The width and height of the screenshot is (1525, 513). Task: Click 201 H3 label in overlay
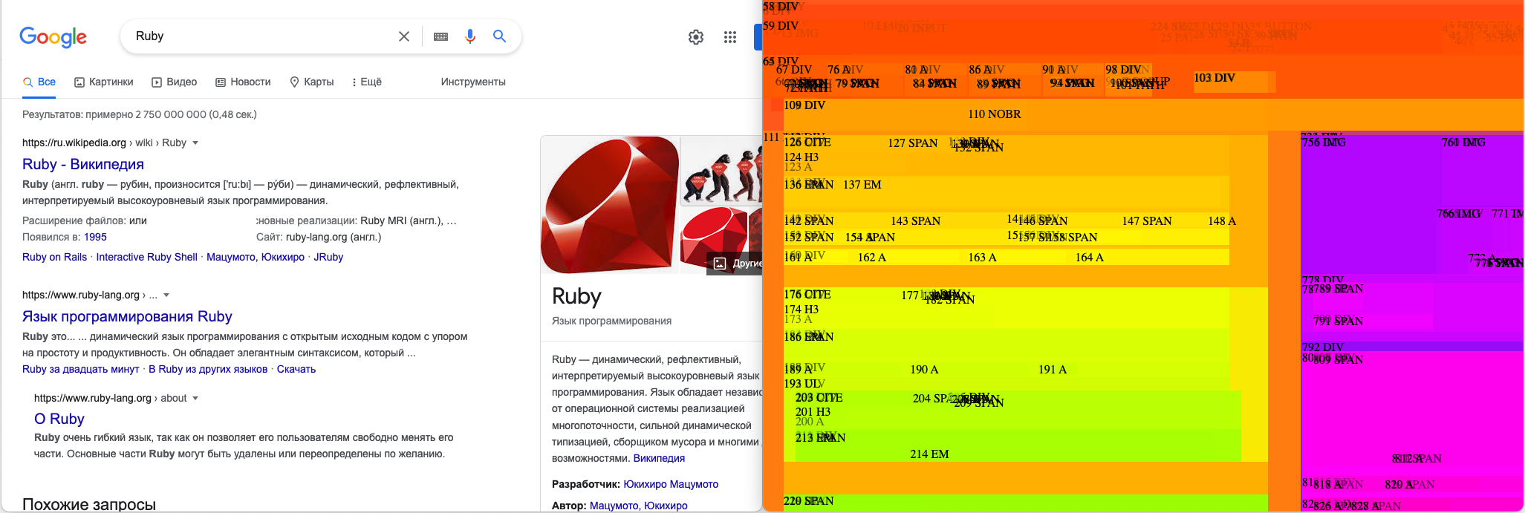(x=813, y=412)
